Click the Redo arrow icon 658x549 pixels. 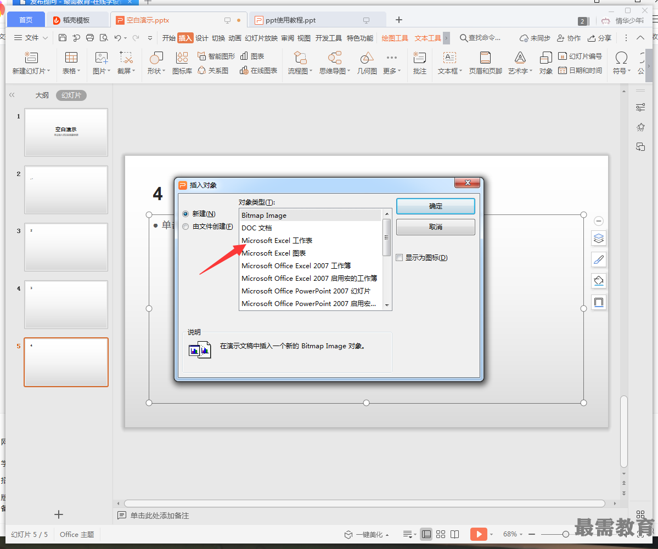tap(136, 38)
